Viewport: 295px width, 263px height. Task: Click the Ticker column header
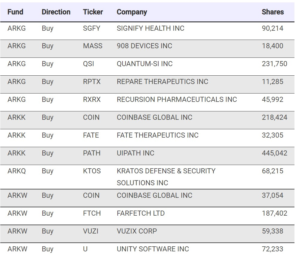click(x=93, y=12)
